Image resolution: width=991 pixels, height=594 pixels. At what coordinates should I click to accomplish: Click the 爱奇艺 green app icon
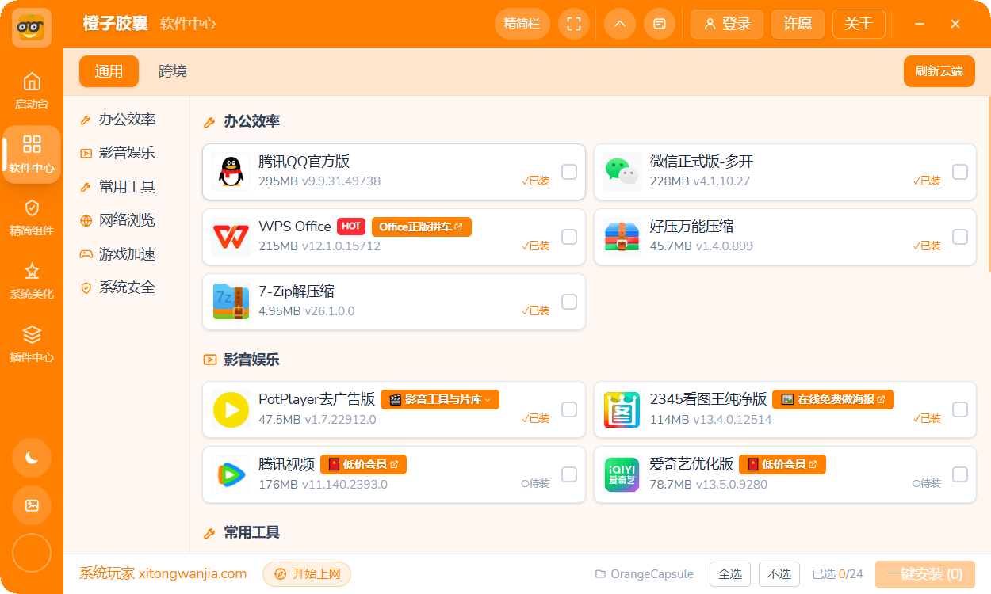point(622,474)
